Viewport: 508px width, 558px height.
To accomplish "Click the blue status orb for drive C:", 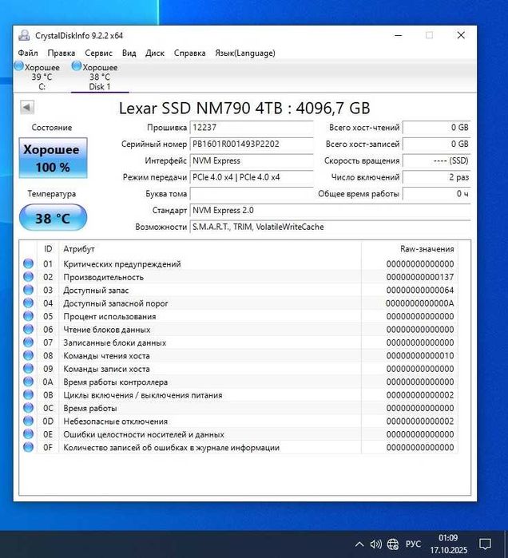I will click(x=18, y=66).
